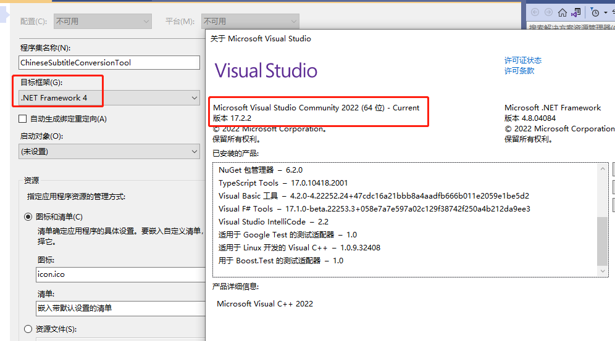This screenshot has width=615, height=341.
Task: Open the 许可证状态 link
Action: coord(523,60)
